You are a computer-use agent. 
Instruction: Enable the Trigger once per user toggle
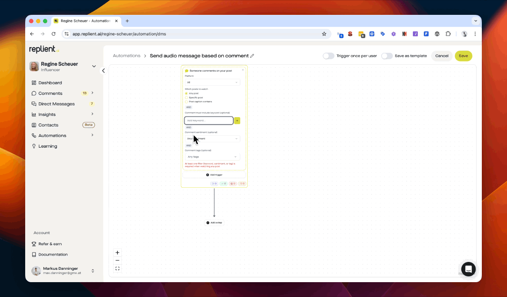(328, 56)
